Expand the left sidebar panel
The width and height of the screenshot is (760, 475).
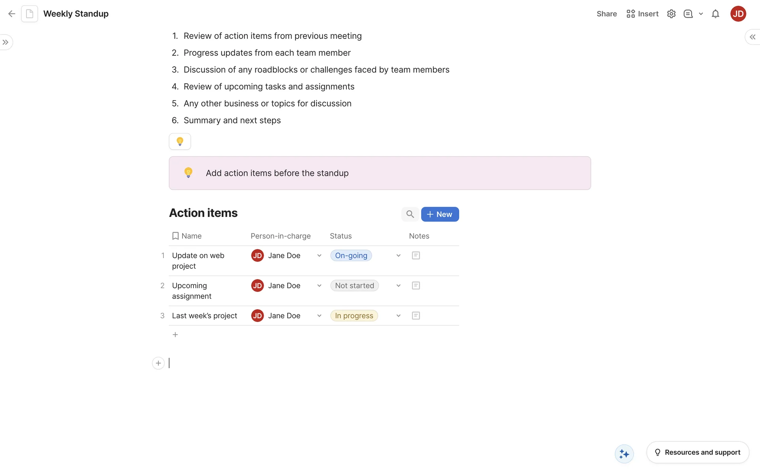[6, 42]
